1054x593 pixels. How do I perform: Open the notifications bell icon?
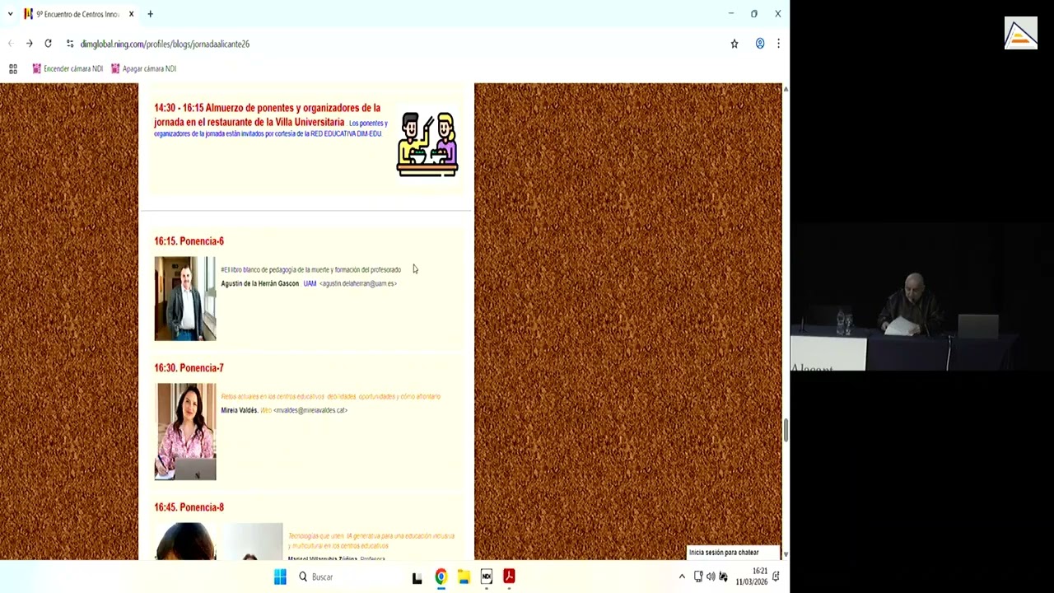point(776,577)
